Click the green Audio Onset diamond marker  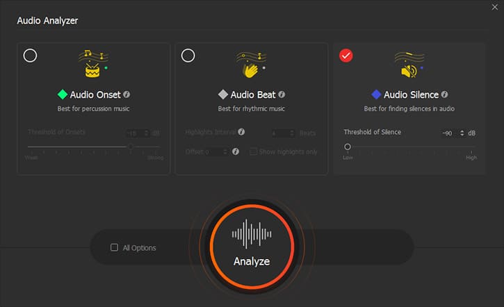(63, 94)
